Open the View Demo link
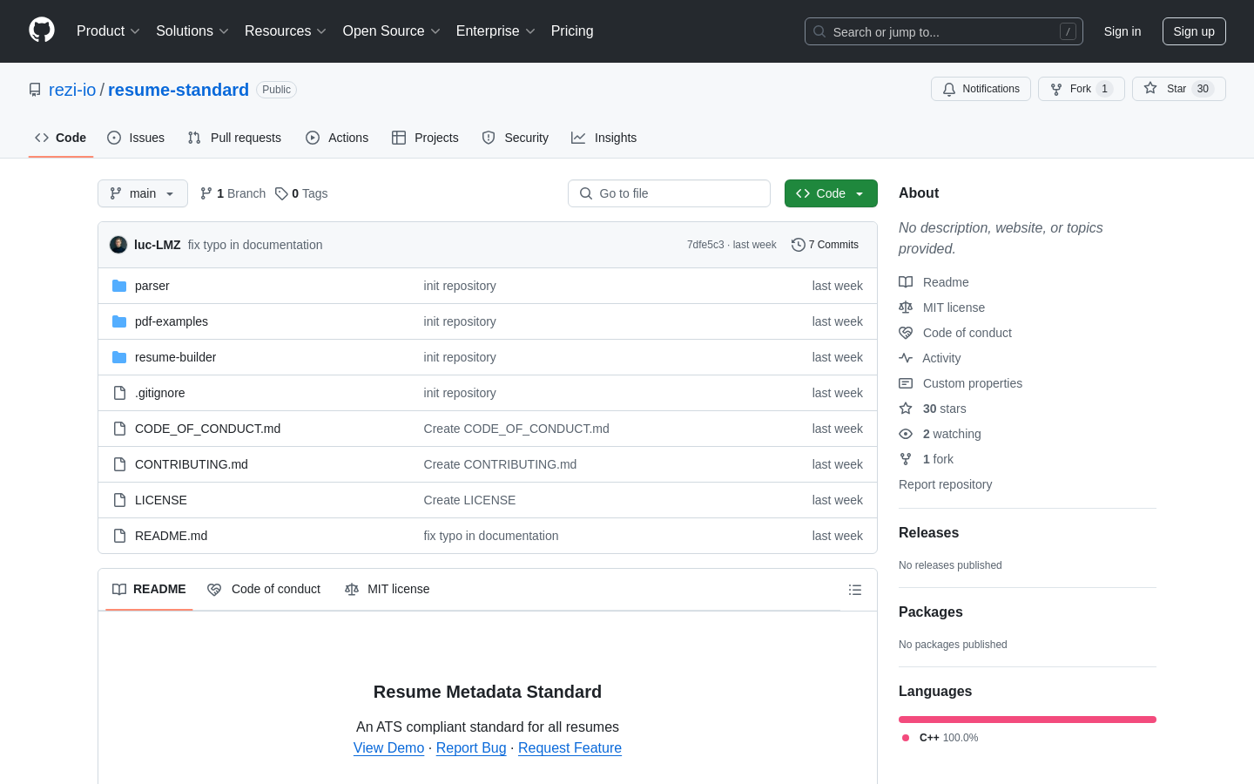 click(388, 748)
